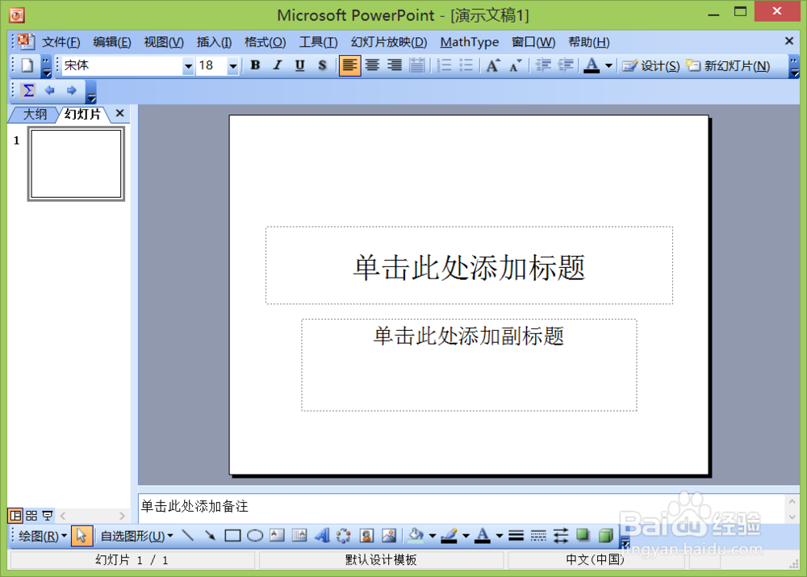This screenshot has height=577, width=807.
Task: Click the New document icon
Action: (x=27, y=65)
